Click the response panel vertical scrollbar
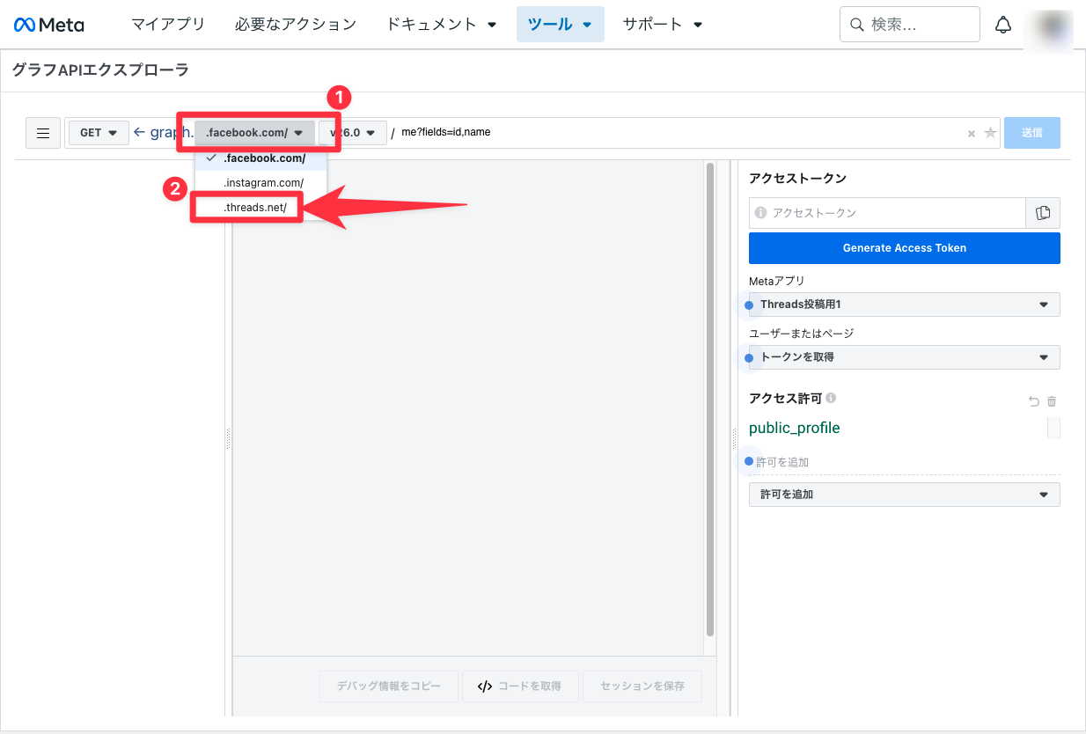This screenshot has height=734, width=1086. click(x=710, y=400)
